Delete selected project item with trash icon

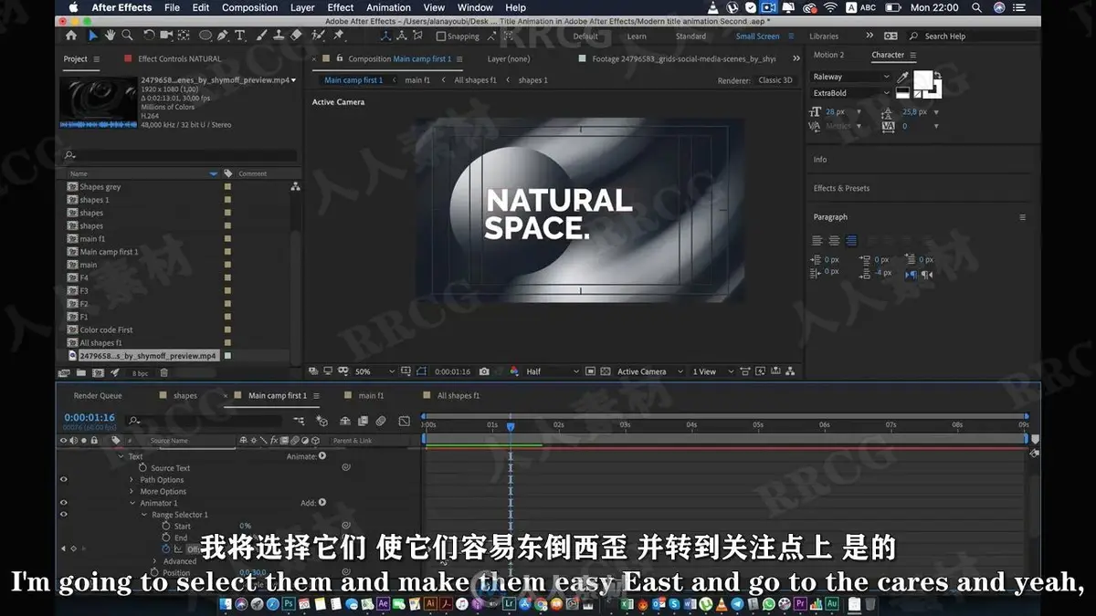tap(163, 372)
